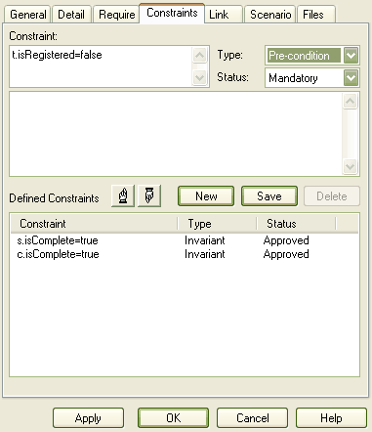Go to the Scenario tab
Screen dimensions: 372x432
pyautogui.click(x=270, y=15)
